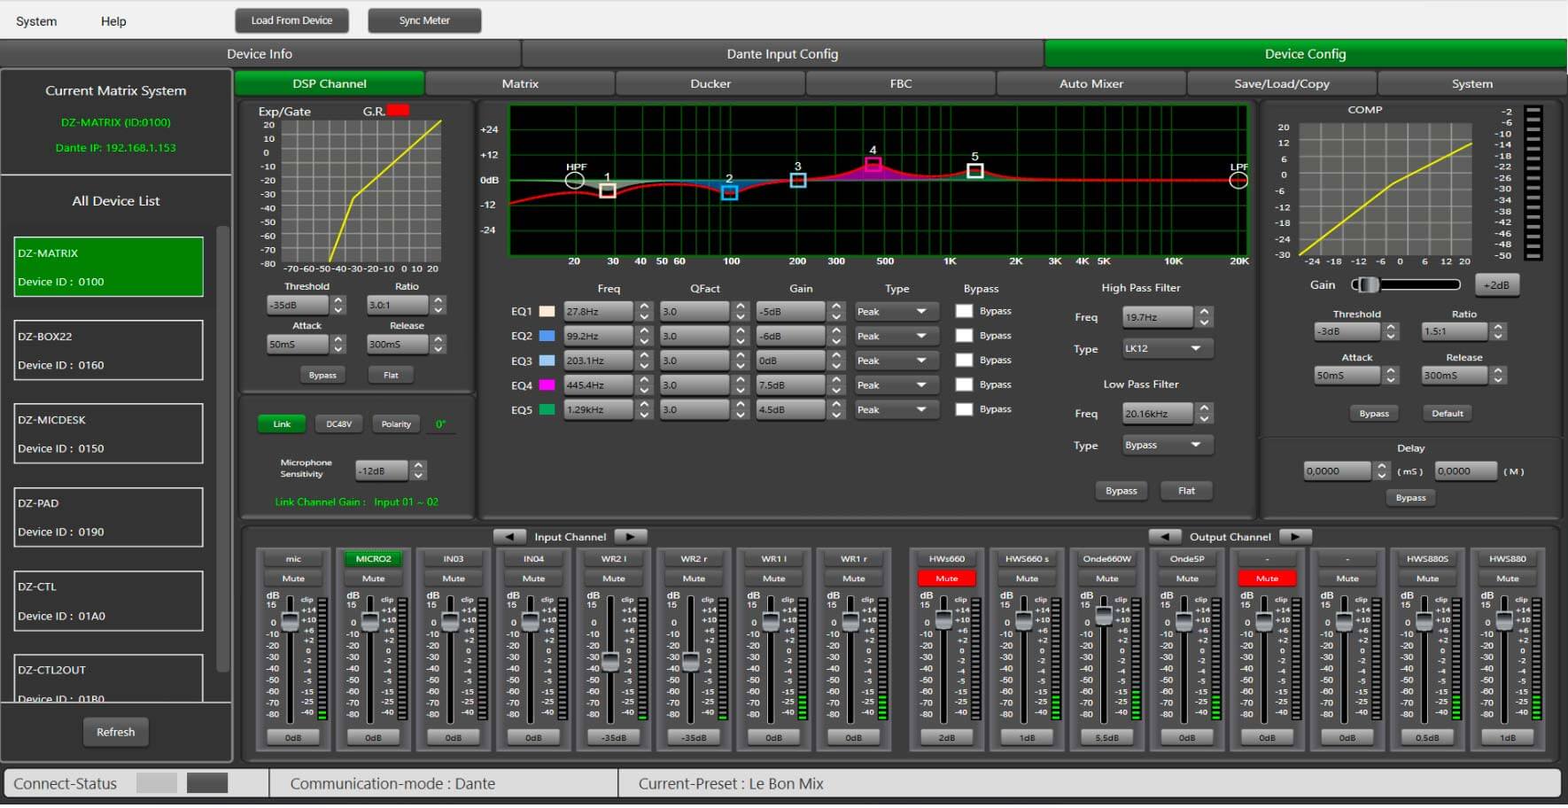This screenshot has height=808, width=1568.
Task: Enable Bypass checkbox for EQ4
Action: click(964, 385)
